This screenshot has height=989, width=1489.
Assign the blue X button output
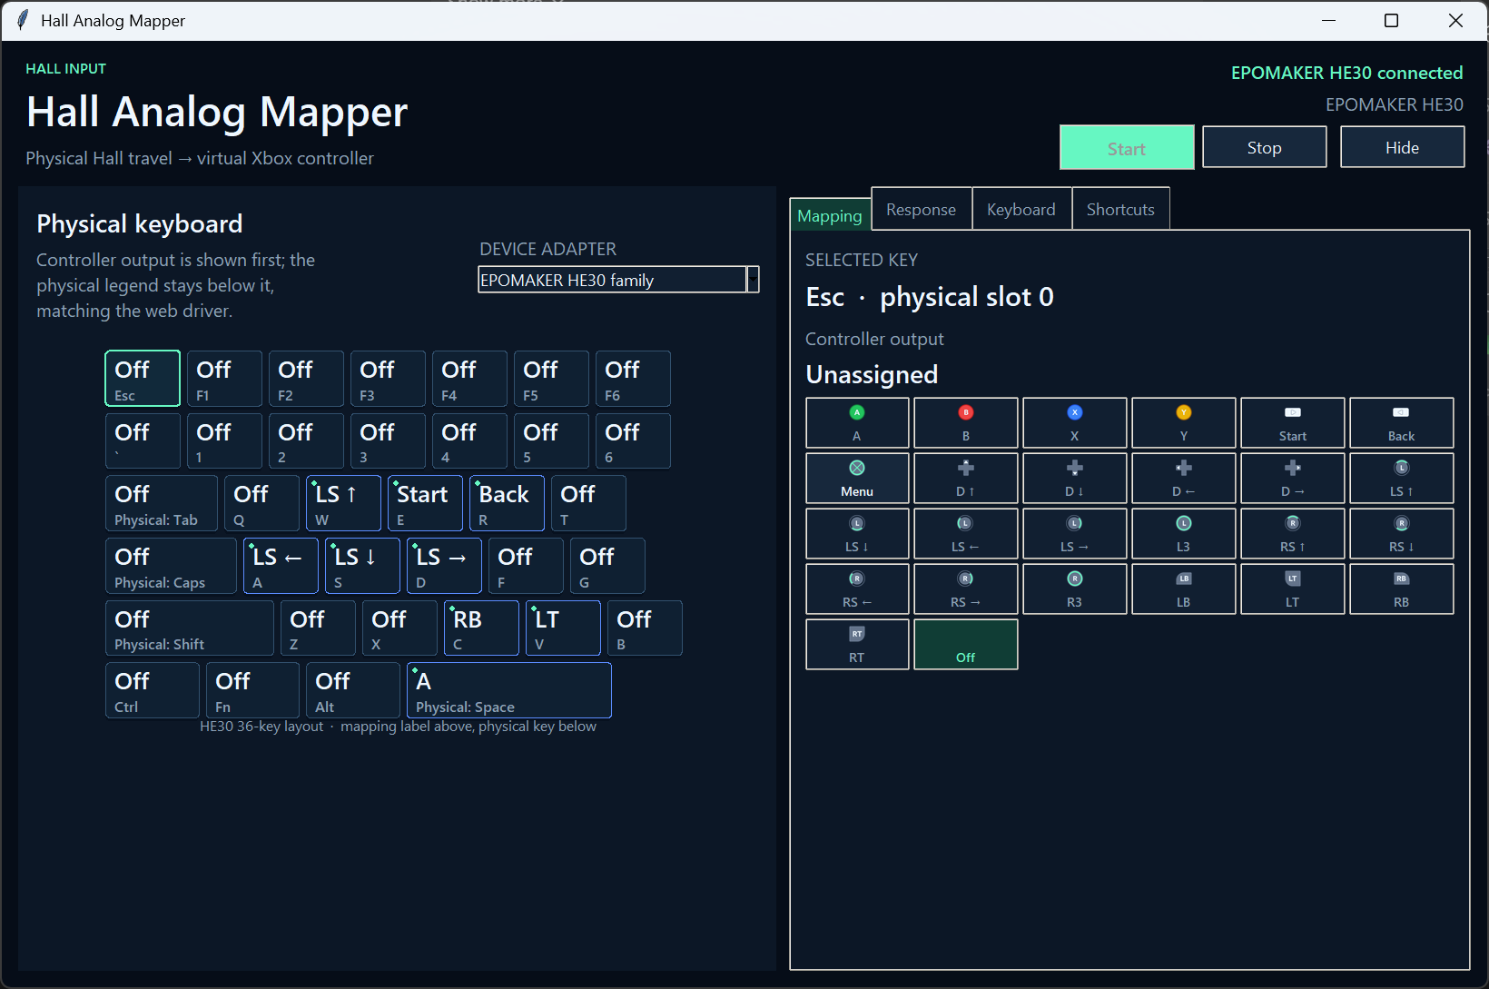(1075, 422)
